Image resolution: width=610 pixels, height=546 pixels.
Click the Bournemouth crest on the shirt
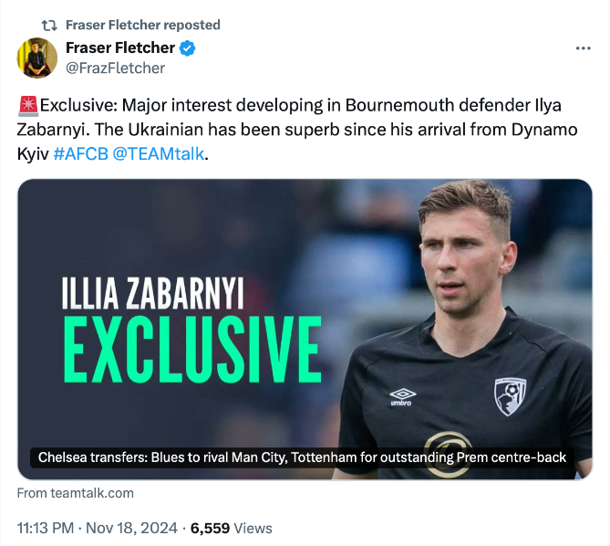pyautogui.click(x=510, y=395)
